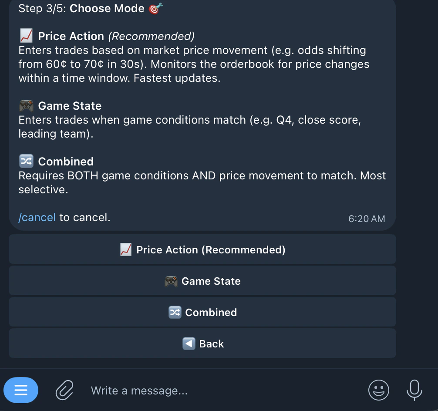Screen dimensions: 438x411
Task: Select Price Action (Recommended) mode
Action: point(202,249)
